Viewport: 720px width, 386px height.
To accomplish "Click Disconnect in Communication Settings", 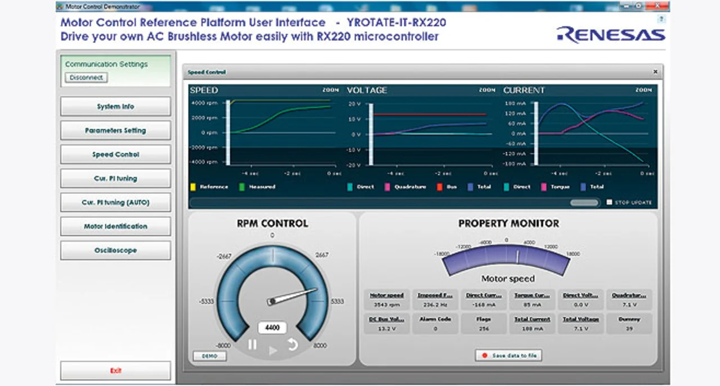I will tap(86, 78).
